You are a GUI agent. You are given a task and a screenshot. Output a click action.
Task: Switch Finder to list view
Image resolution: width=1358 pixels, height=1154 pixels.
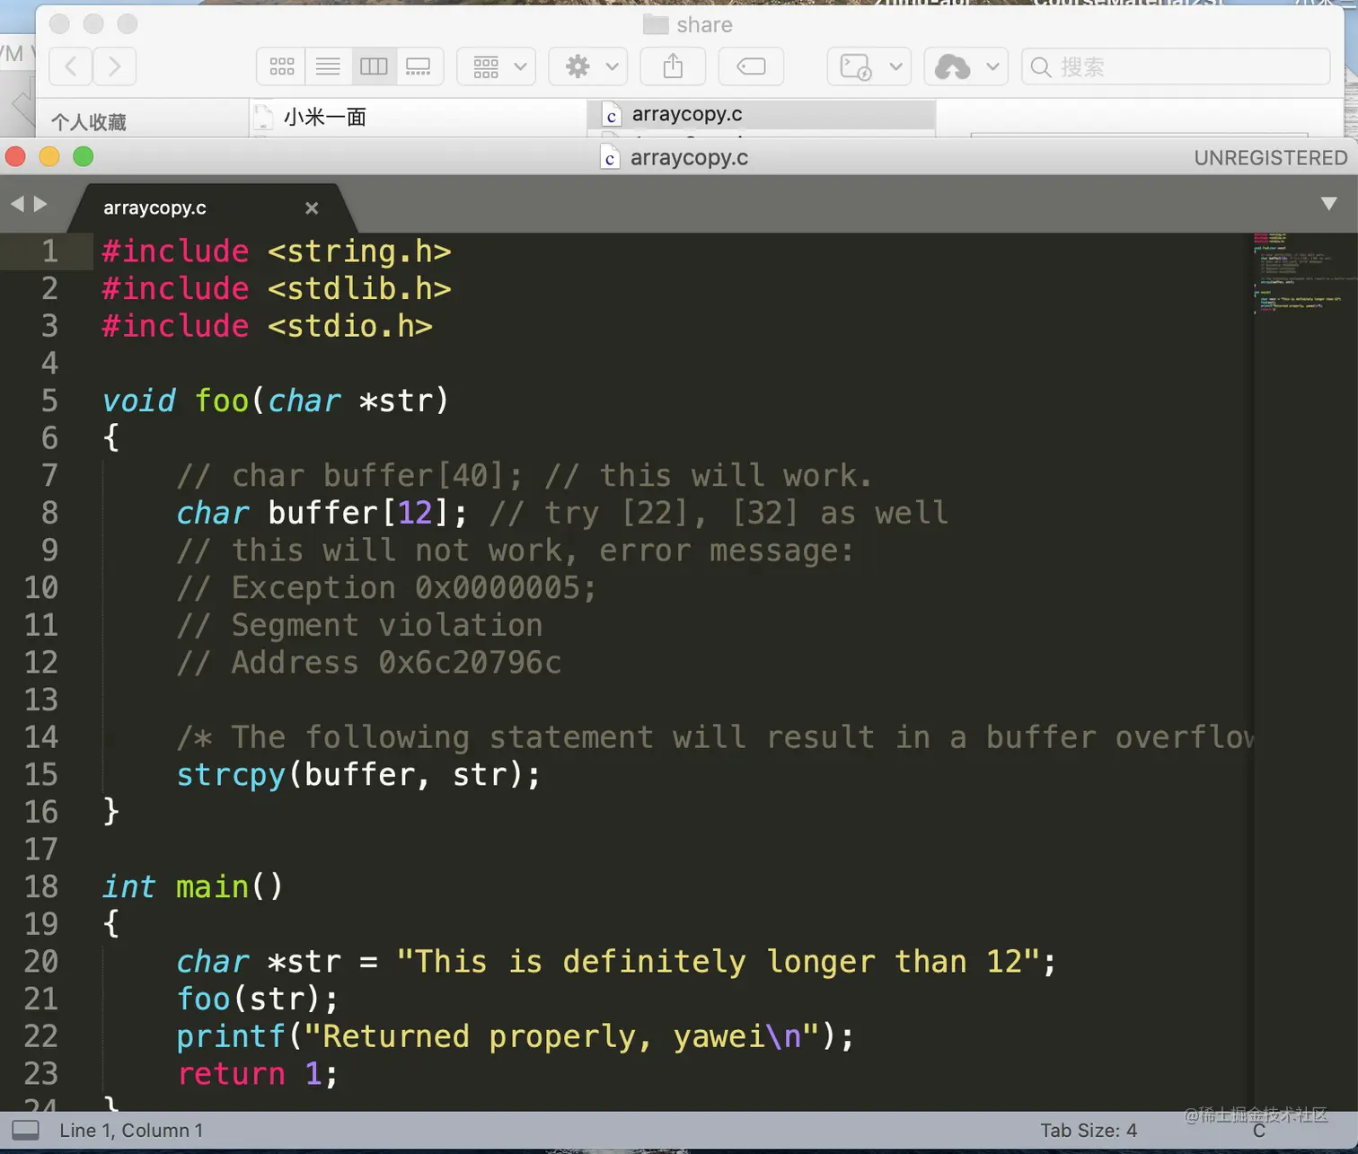[328, 66]
